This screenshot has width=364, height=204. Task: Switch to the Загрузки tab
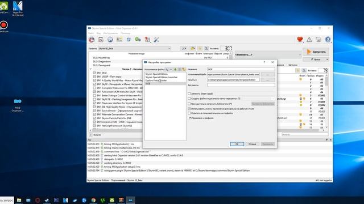(293, 65)
